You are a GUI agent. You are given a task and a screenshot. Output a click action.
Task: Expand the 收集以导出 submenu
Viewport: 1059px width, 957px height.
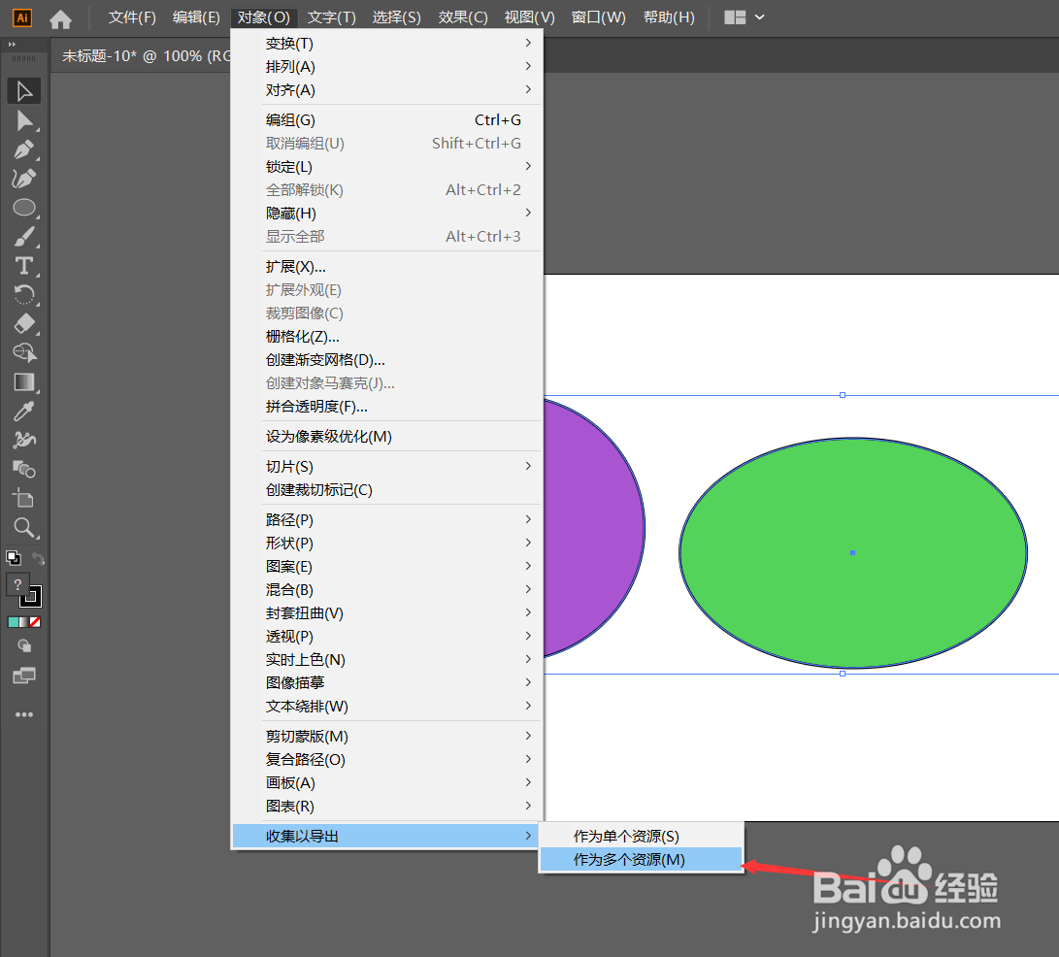(x=387, y=836)
